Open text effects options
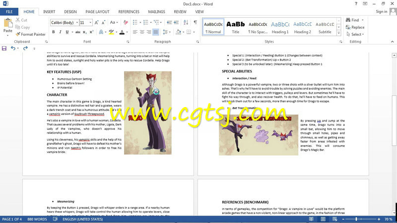 click(x=101, y=32)
